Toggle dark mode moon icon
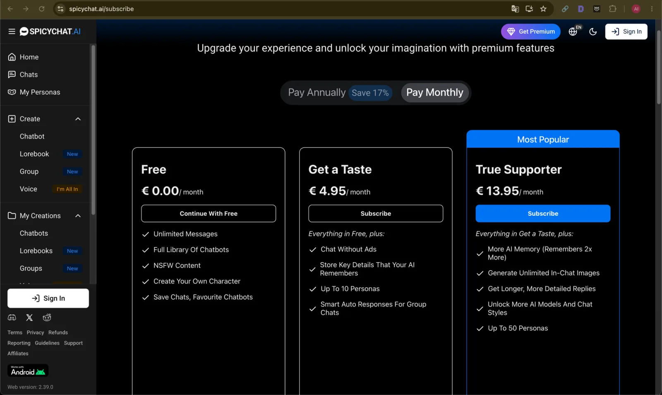 (x=593, y=31)
